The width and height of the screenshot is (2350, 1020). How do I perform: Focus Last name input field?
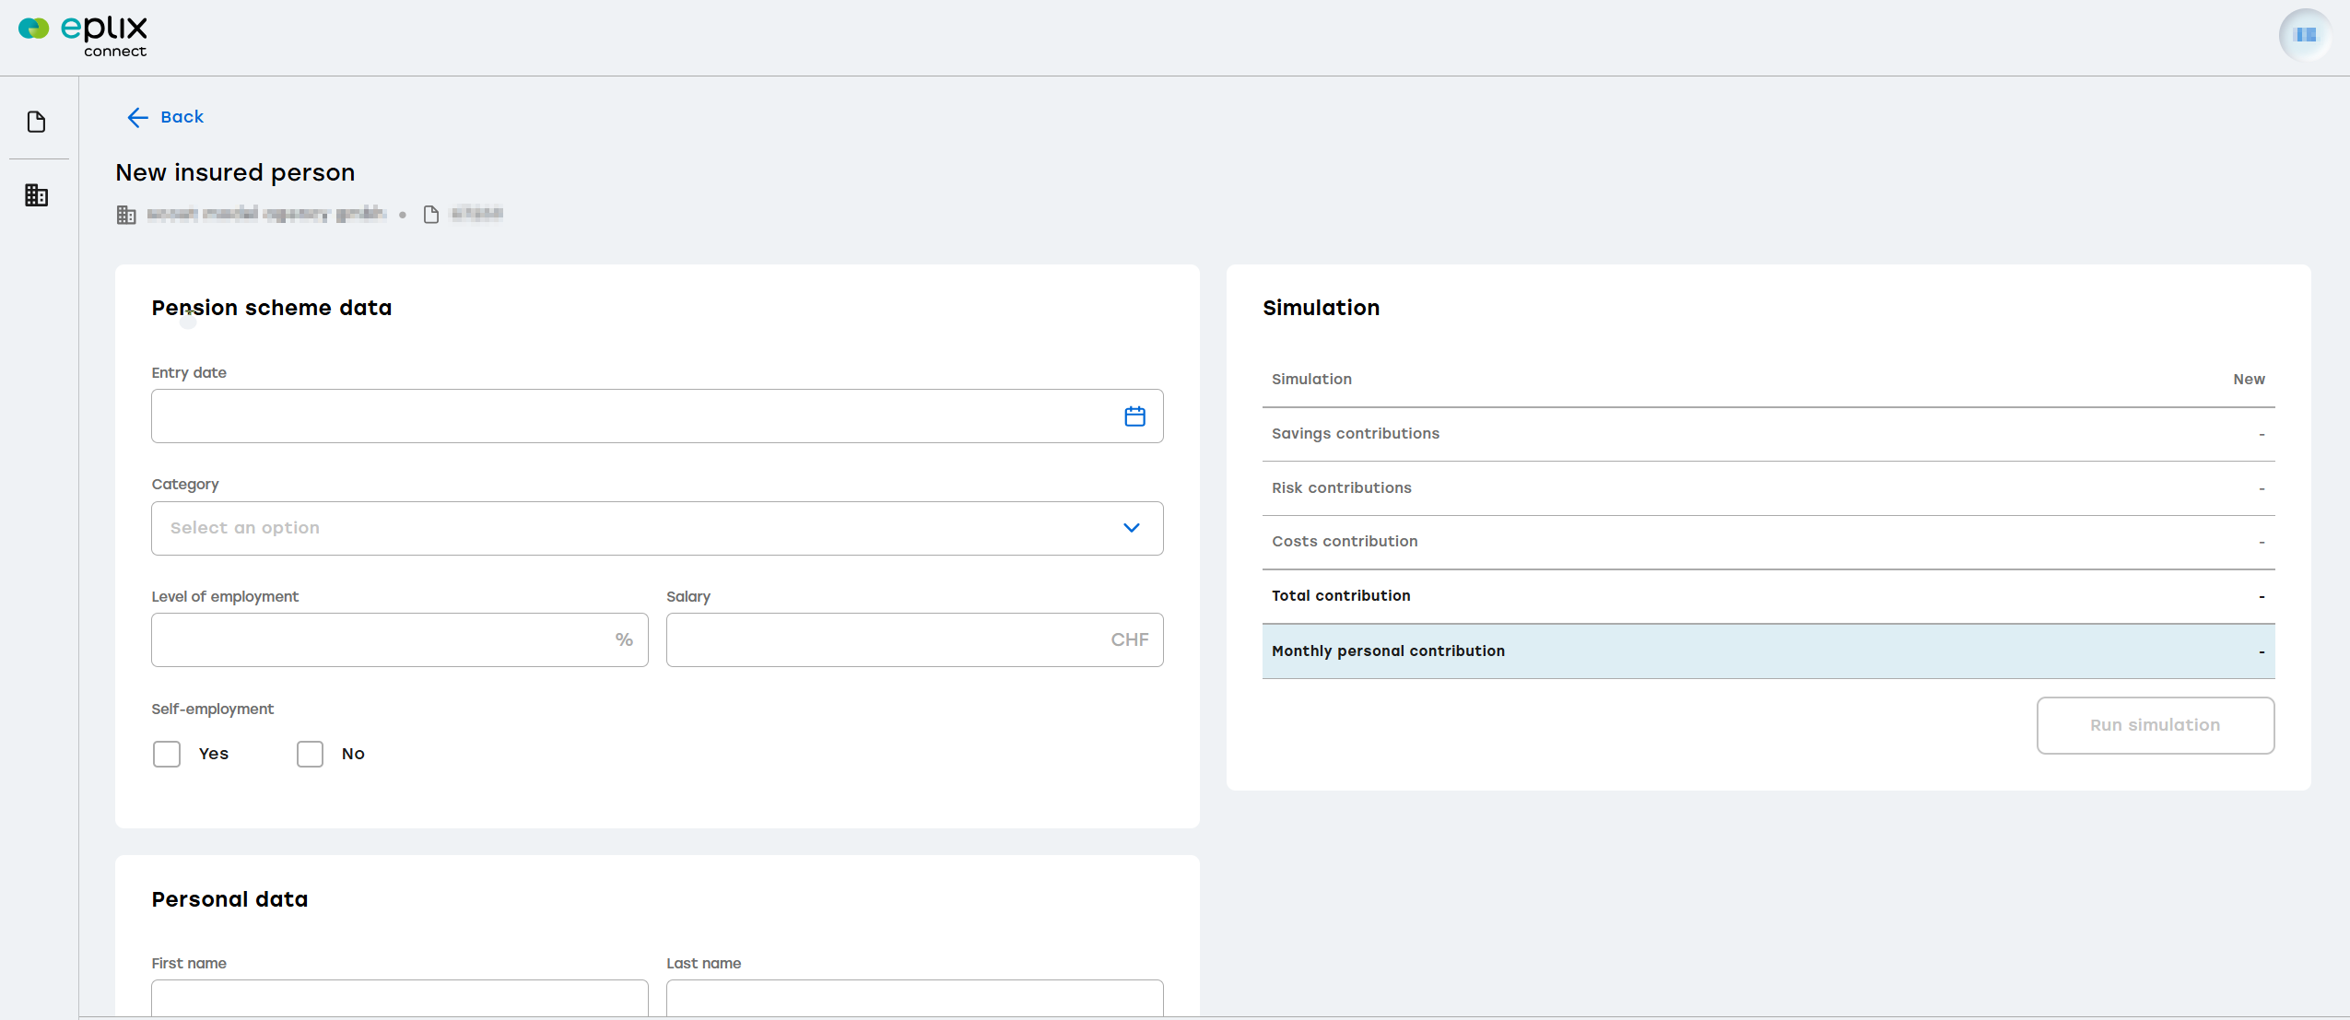click(x=914, y=999)
